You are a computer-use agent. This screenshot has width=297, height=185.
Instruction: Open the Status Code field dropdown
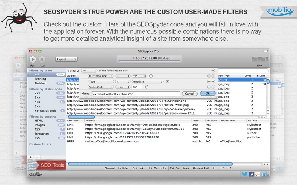click(x=101, y=87)
